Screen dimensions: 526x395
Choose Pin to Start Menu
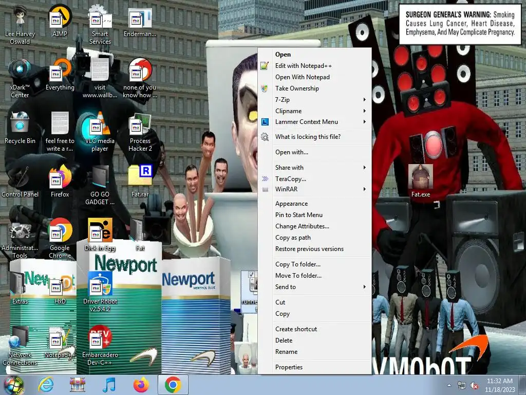coord(321,215)
